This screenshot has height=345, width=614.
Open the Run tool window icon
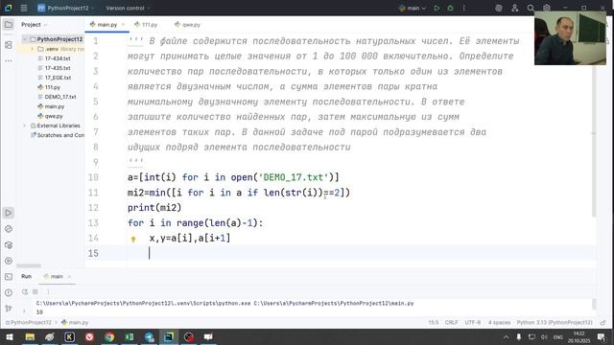(x=9, y=213)
